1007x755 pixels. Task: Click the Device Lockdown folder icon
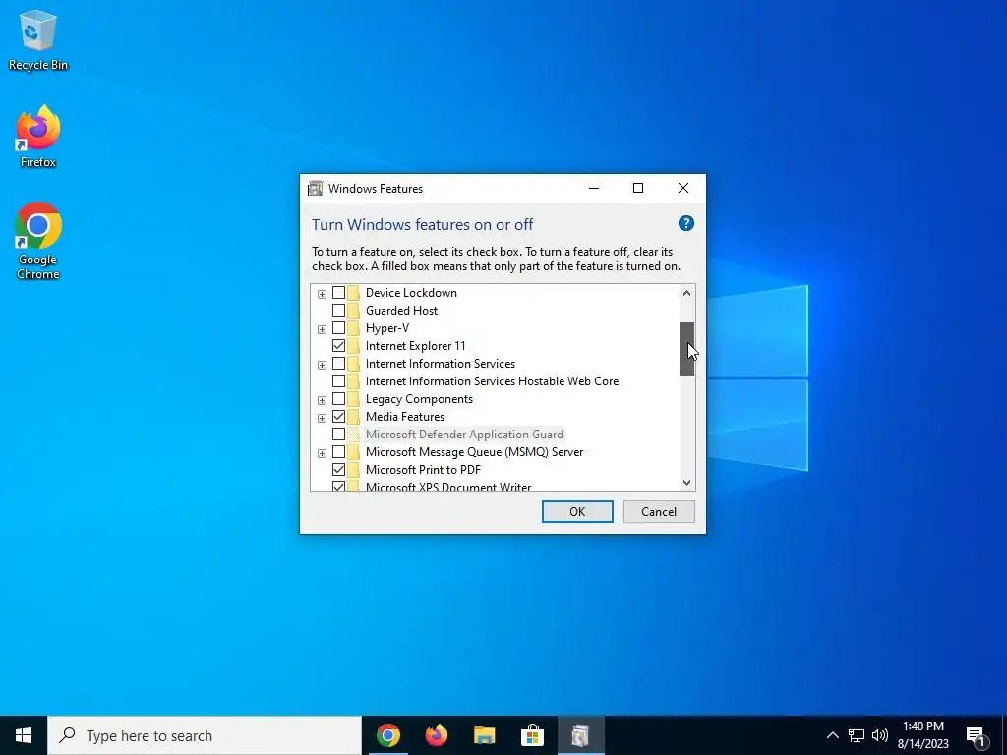click(x=353, y=293)
